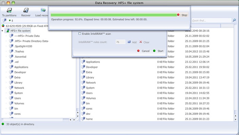Expand ----HFS+ Private Data tree node
Screen dimensions: 239x135
tap(6, 36)
